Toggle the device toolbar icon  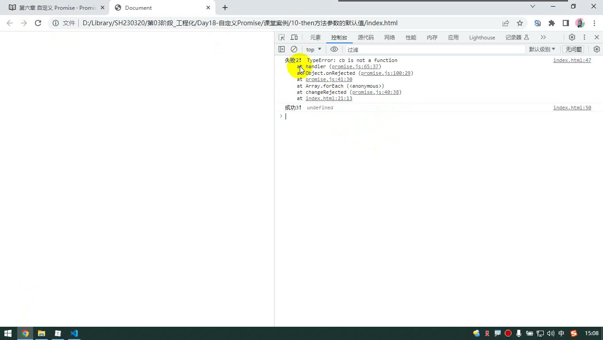(x=294, y=37)
